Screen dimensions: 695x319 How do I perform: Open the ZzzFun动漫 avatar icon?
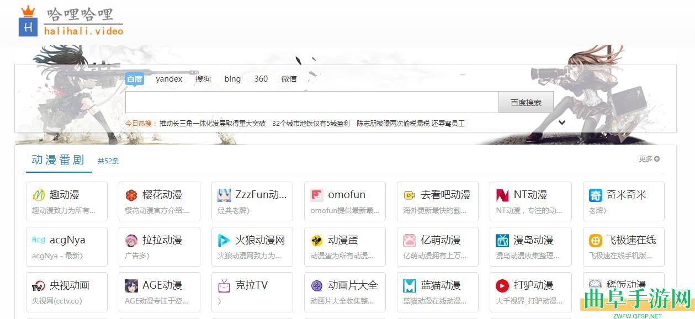(x=224, y=195)
